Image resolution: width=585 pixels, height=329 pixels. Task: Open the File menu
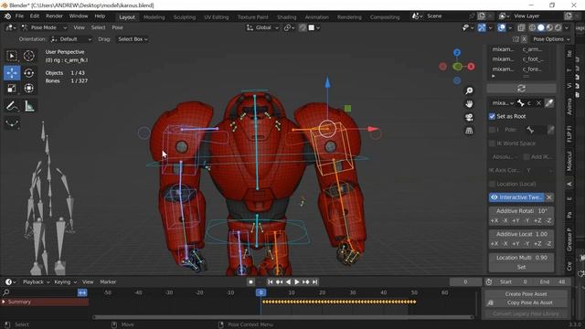(19, 16)
